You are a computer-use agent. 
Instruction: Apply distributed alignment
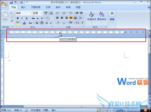click(x=75, y=18)
